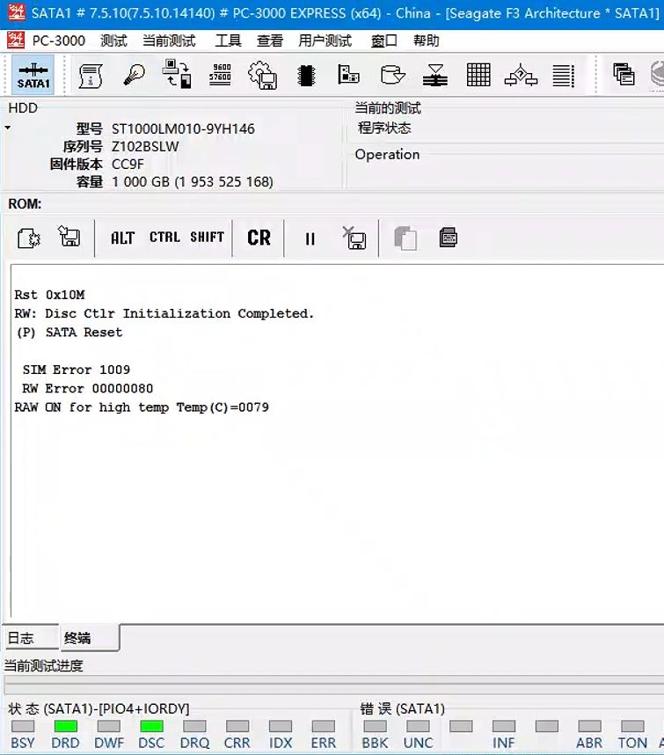Switch to the 终端 tab

click(90, 638)
